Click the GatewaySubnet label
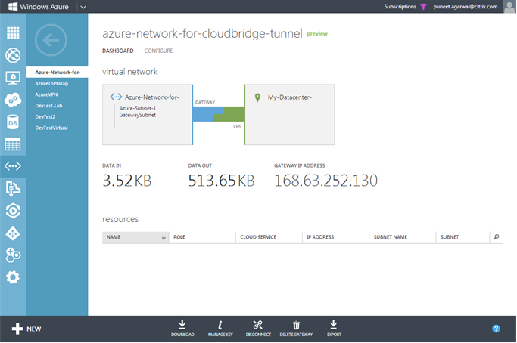Image resolution: width=517 pixels, height=343 pixels. [138, 115]
